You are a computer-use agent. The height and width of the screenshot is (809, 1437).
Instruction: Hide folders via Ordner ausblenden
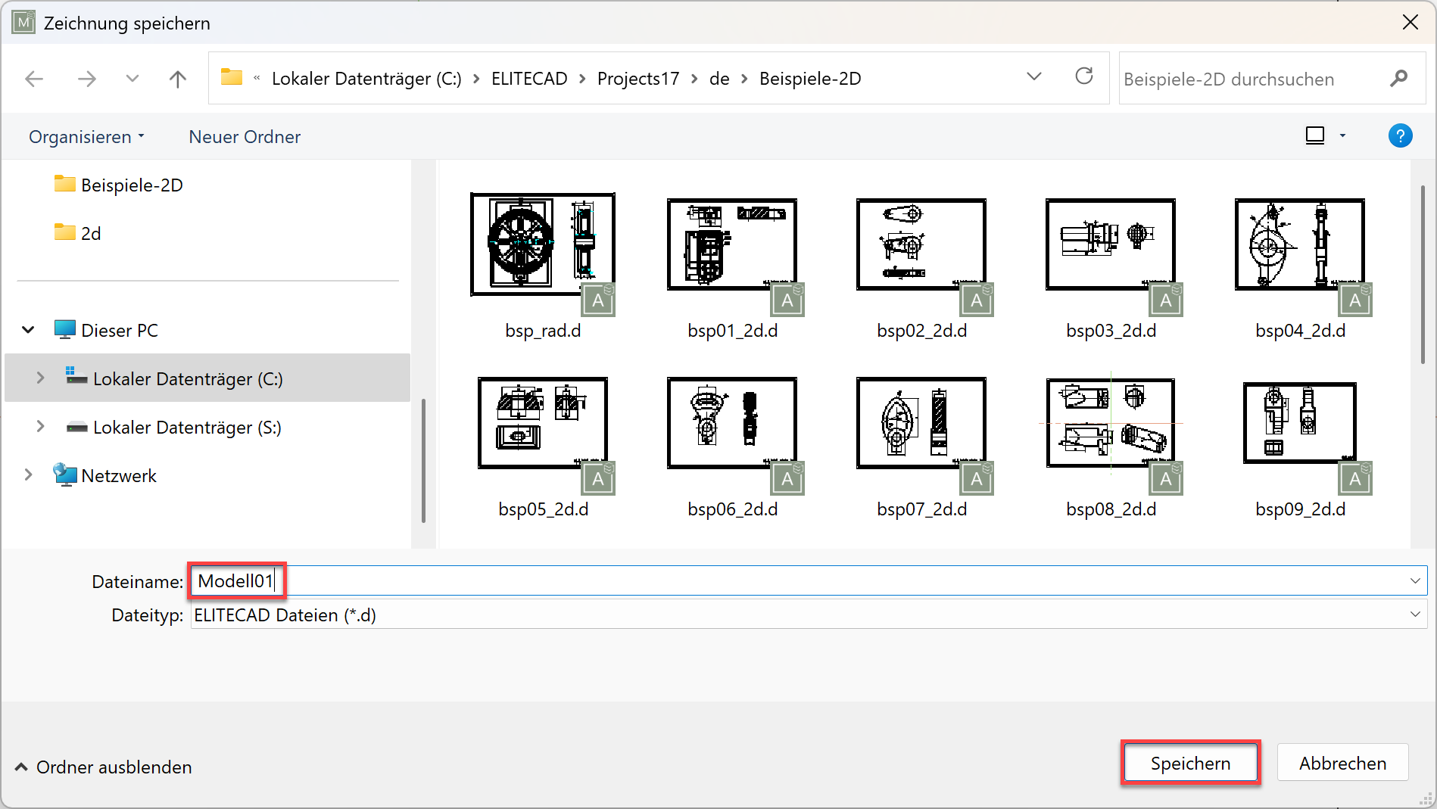click(x=103, y=767)
